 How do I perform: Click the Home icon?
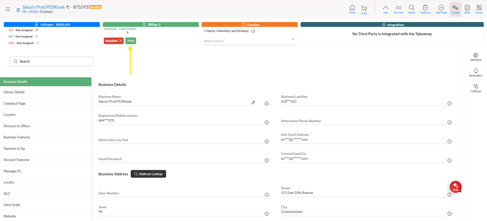tap(352, 9)
